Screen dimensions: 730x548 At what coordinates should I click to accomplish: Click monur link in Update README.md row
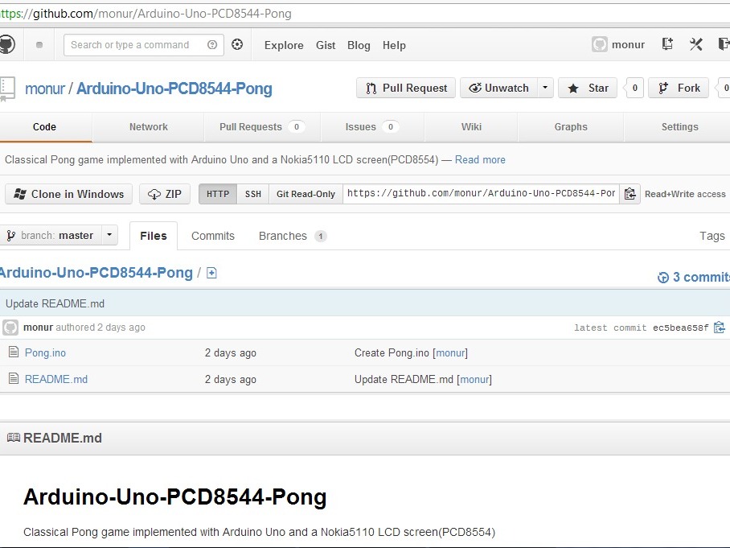pos(474,379)
